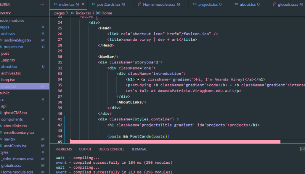Click TypeScript icon on postCards.tsx tab
Screen dimensions: 305x174
point(93,4)
